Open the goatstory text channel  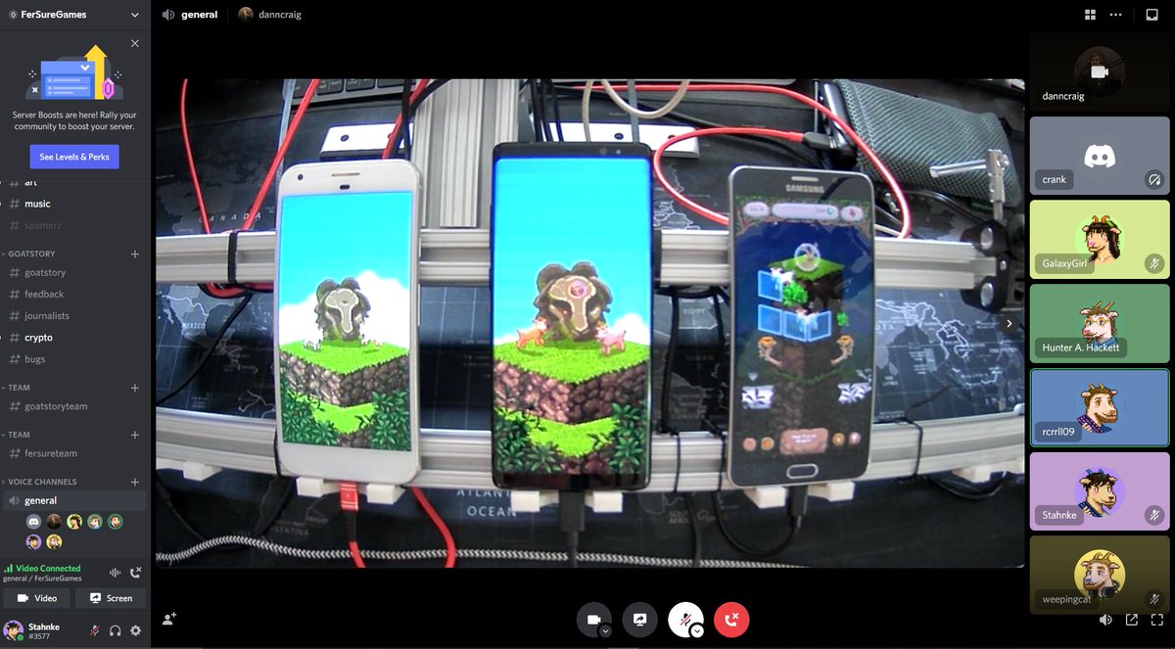(75, 273)
